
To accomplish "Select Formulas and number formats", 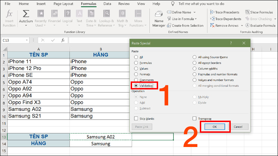I will click(195, 74).
